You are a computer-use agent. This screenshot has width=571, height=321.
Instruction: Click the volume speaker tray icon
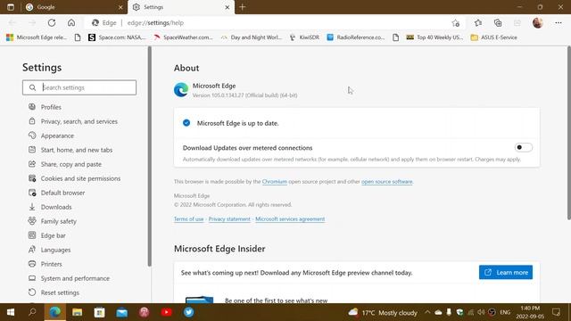[x=481, y=312]
